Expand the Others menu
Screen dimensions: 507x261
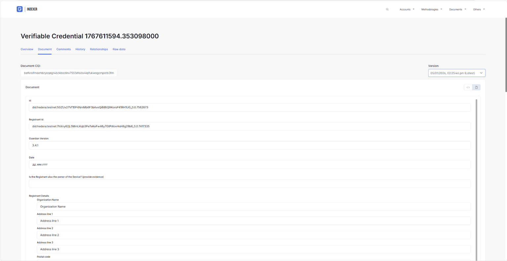[x=479, y=10]
